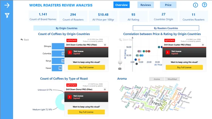
Task: Click the Medium-Light 72.16% donut label
Action: [x=42, y=109]
